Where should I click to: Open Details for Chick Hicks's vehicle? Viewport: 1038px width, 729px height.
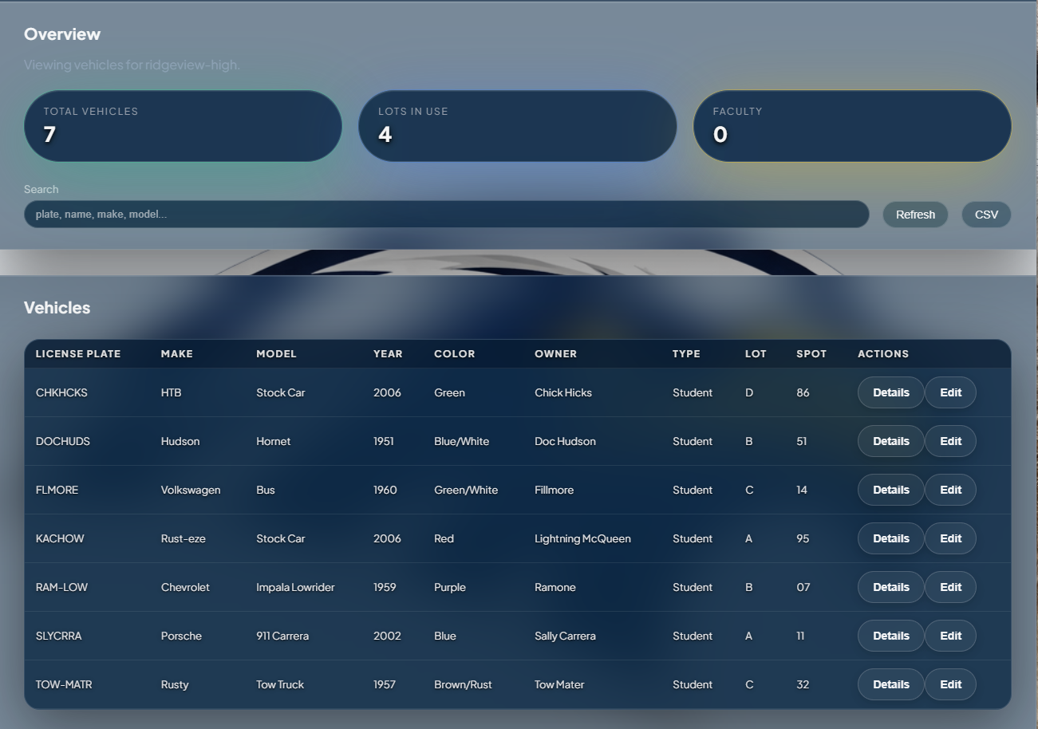(x=890, y=392)
